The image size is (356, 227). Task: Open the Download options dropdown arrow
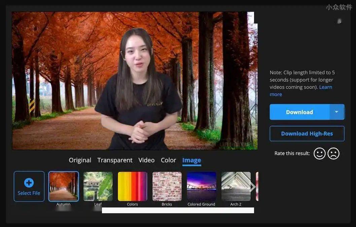[336, 112]
